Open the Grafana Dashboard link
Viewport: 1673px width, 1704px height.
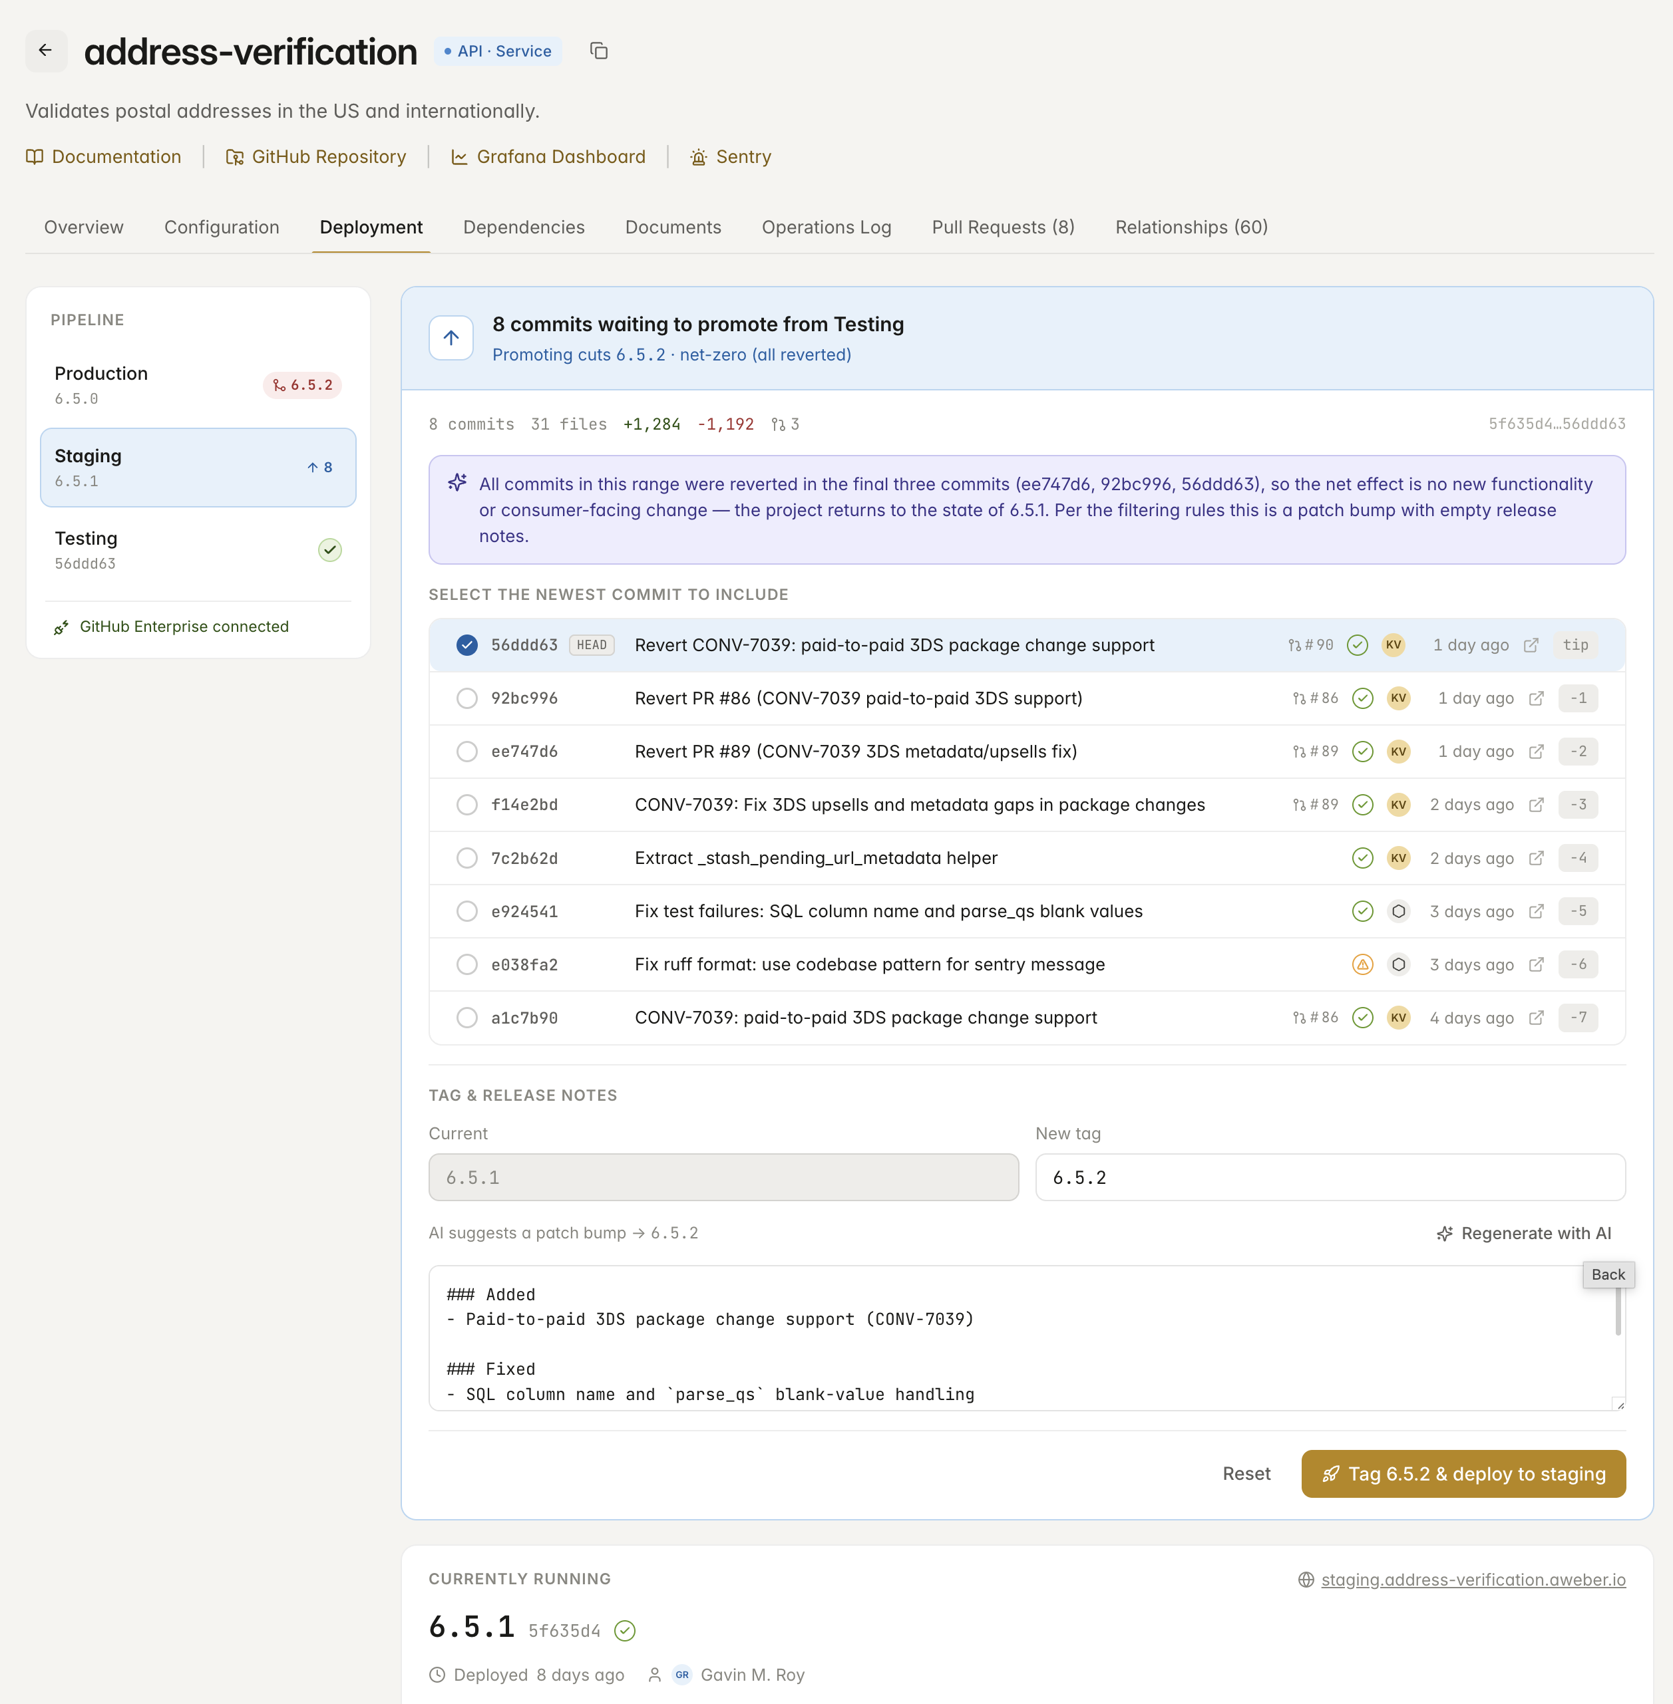[548, 156]
